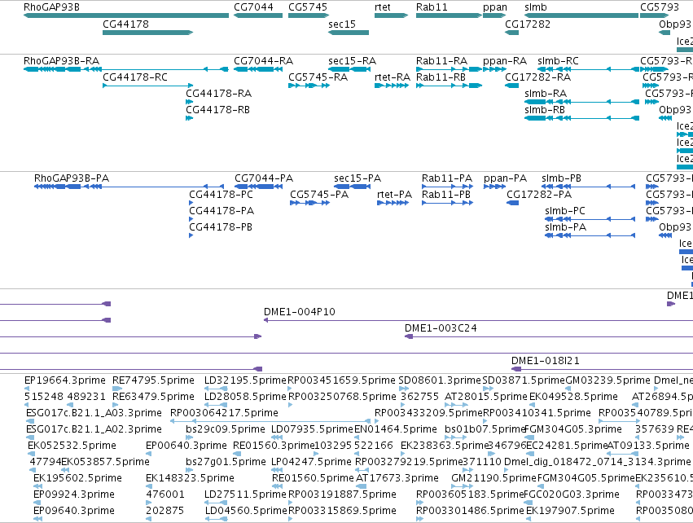The image size is (693, 523).
Task: Click EST RE74795.5prime
Action: click(x=117, y=389)
